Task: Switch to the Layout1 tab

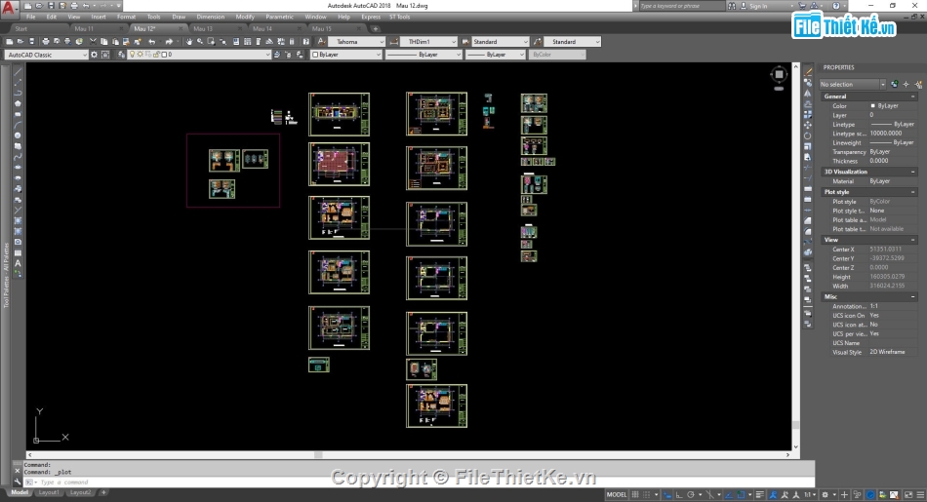Action: coord(49,492)
